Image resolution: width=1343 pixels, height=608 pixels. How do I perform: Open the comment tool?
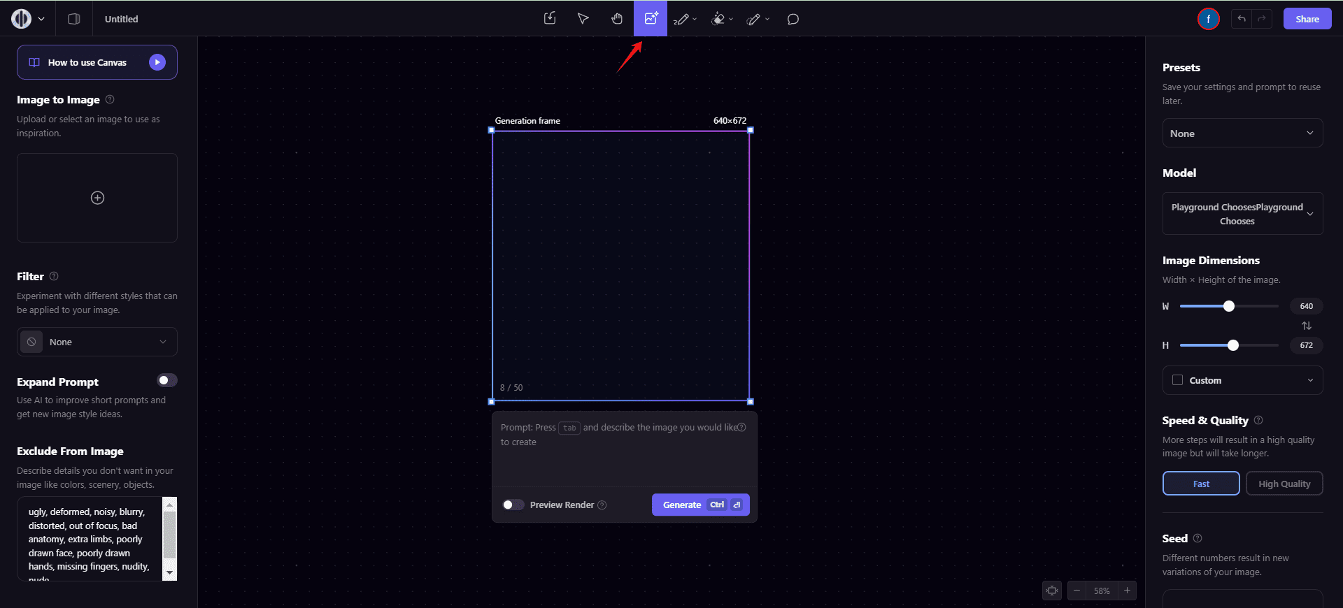(x=793, y=19)
